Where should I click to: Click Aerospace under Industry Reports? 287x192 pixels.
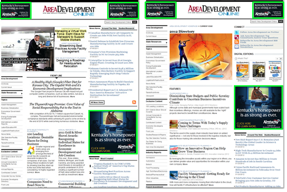coord(150,157)
